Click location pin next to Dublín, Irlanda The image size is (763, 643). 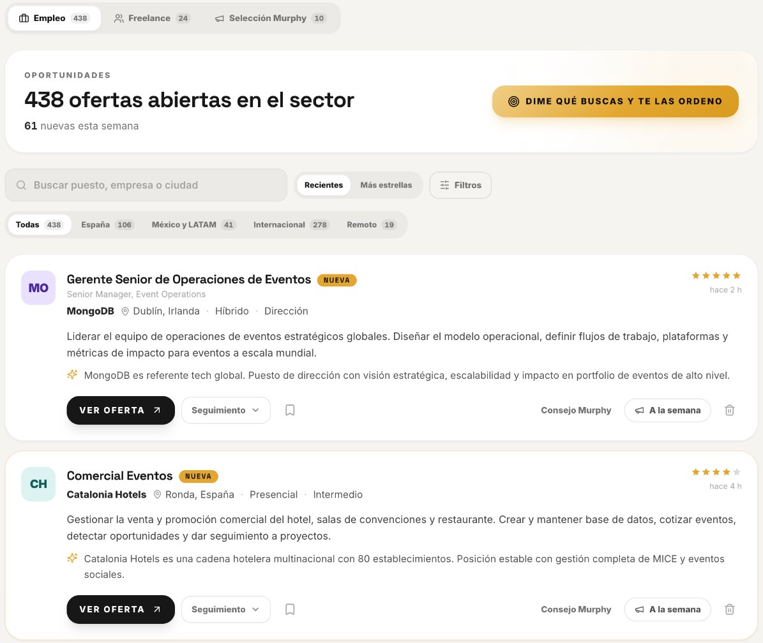pyautogui.click(x=125, y=311)
